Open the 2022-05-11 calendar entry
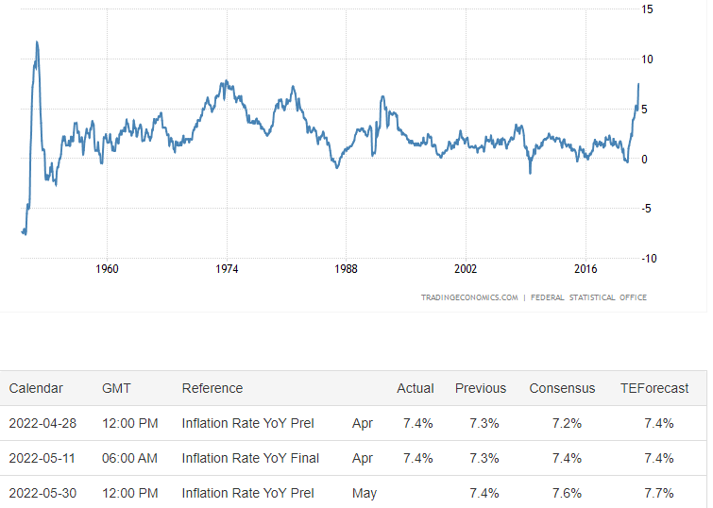Screen dimensions: 713x508 point(42,459)
